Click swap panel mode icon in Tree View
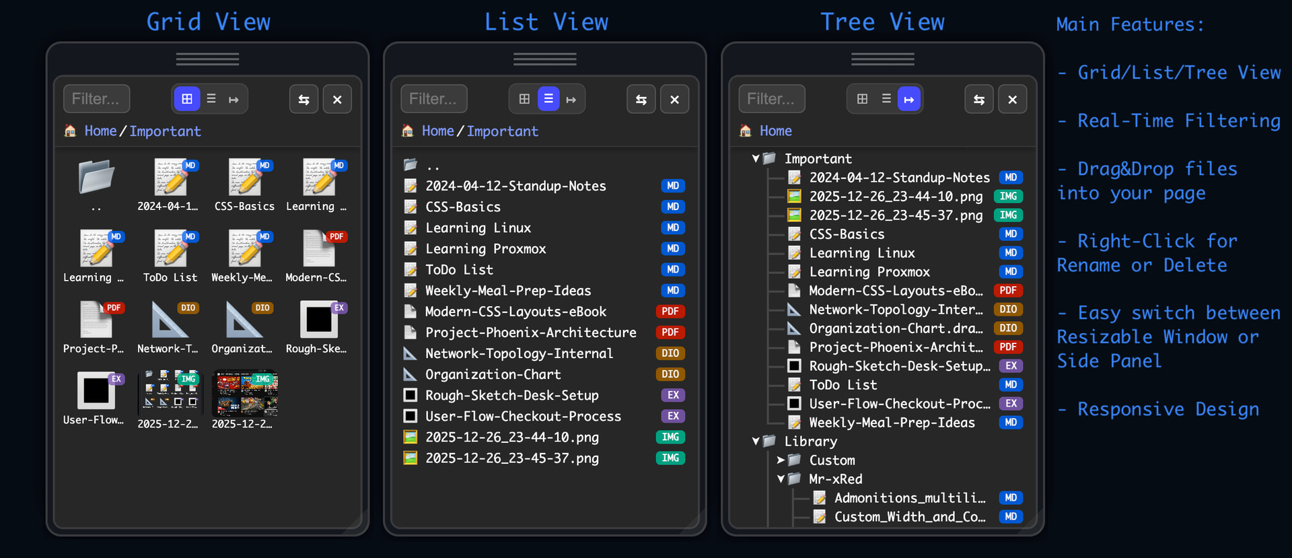The width and height of the screenshot is (1292, 558). (x=978, y=100)
